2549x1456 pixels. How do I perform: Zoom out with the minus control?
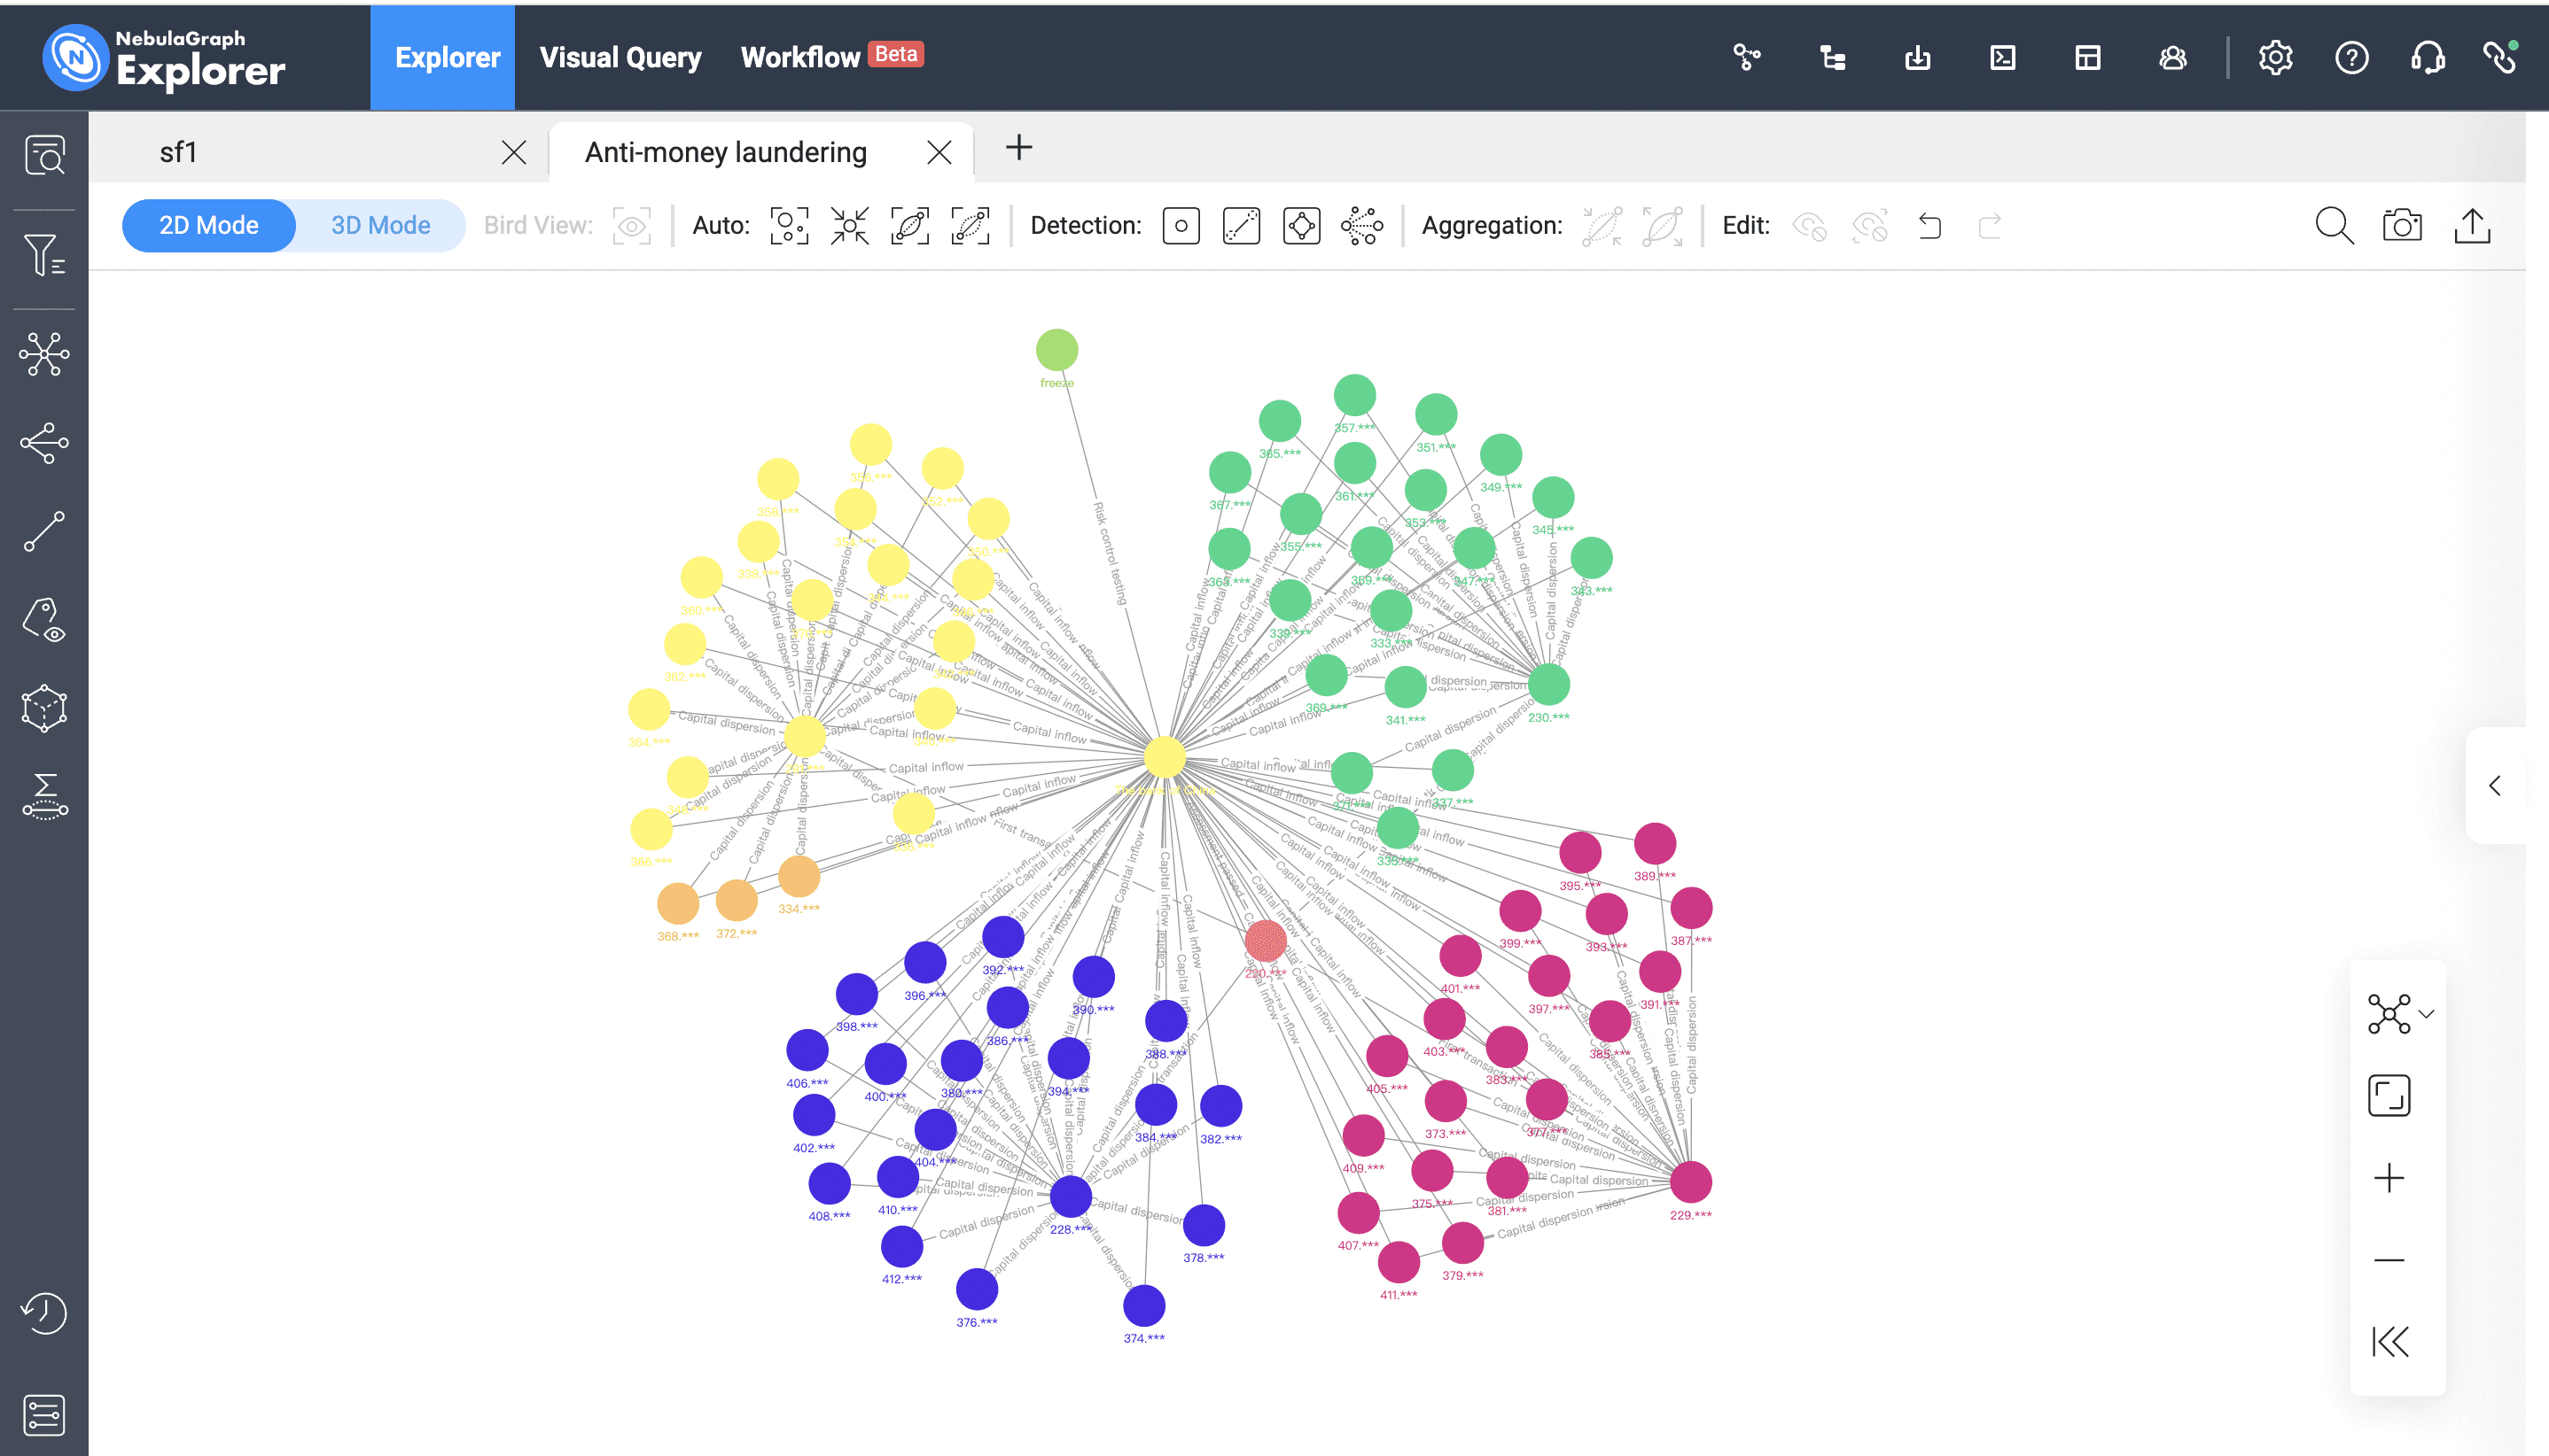click(x=2389, y=1259)
